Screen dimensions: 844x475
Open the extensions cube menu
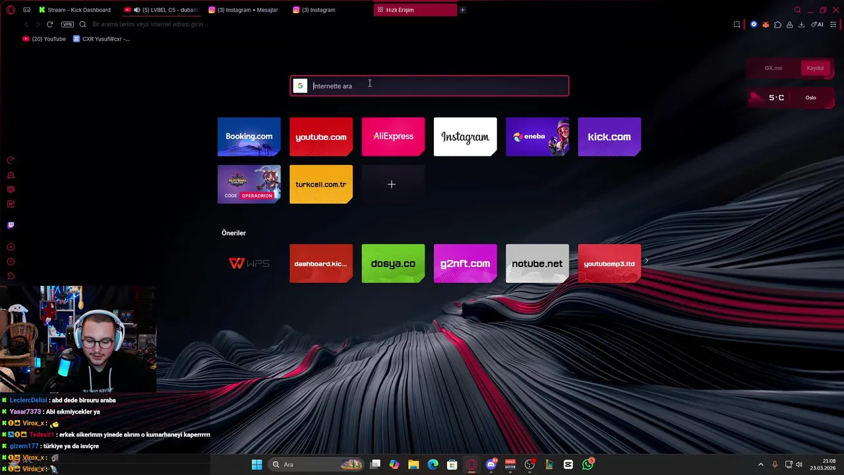(777, 24)
